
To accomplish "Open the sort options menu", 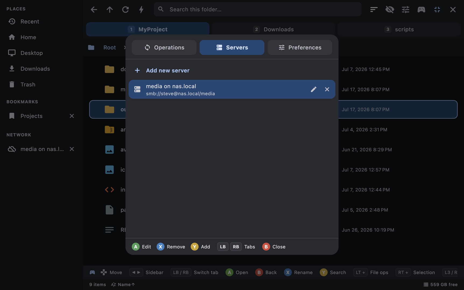I will (374, 9).
